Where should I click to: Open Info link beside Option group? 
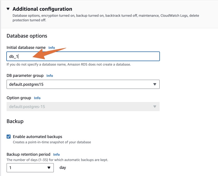coord(37,98)
